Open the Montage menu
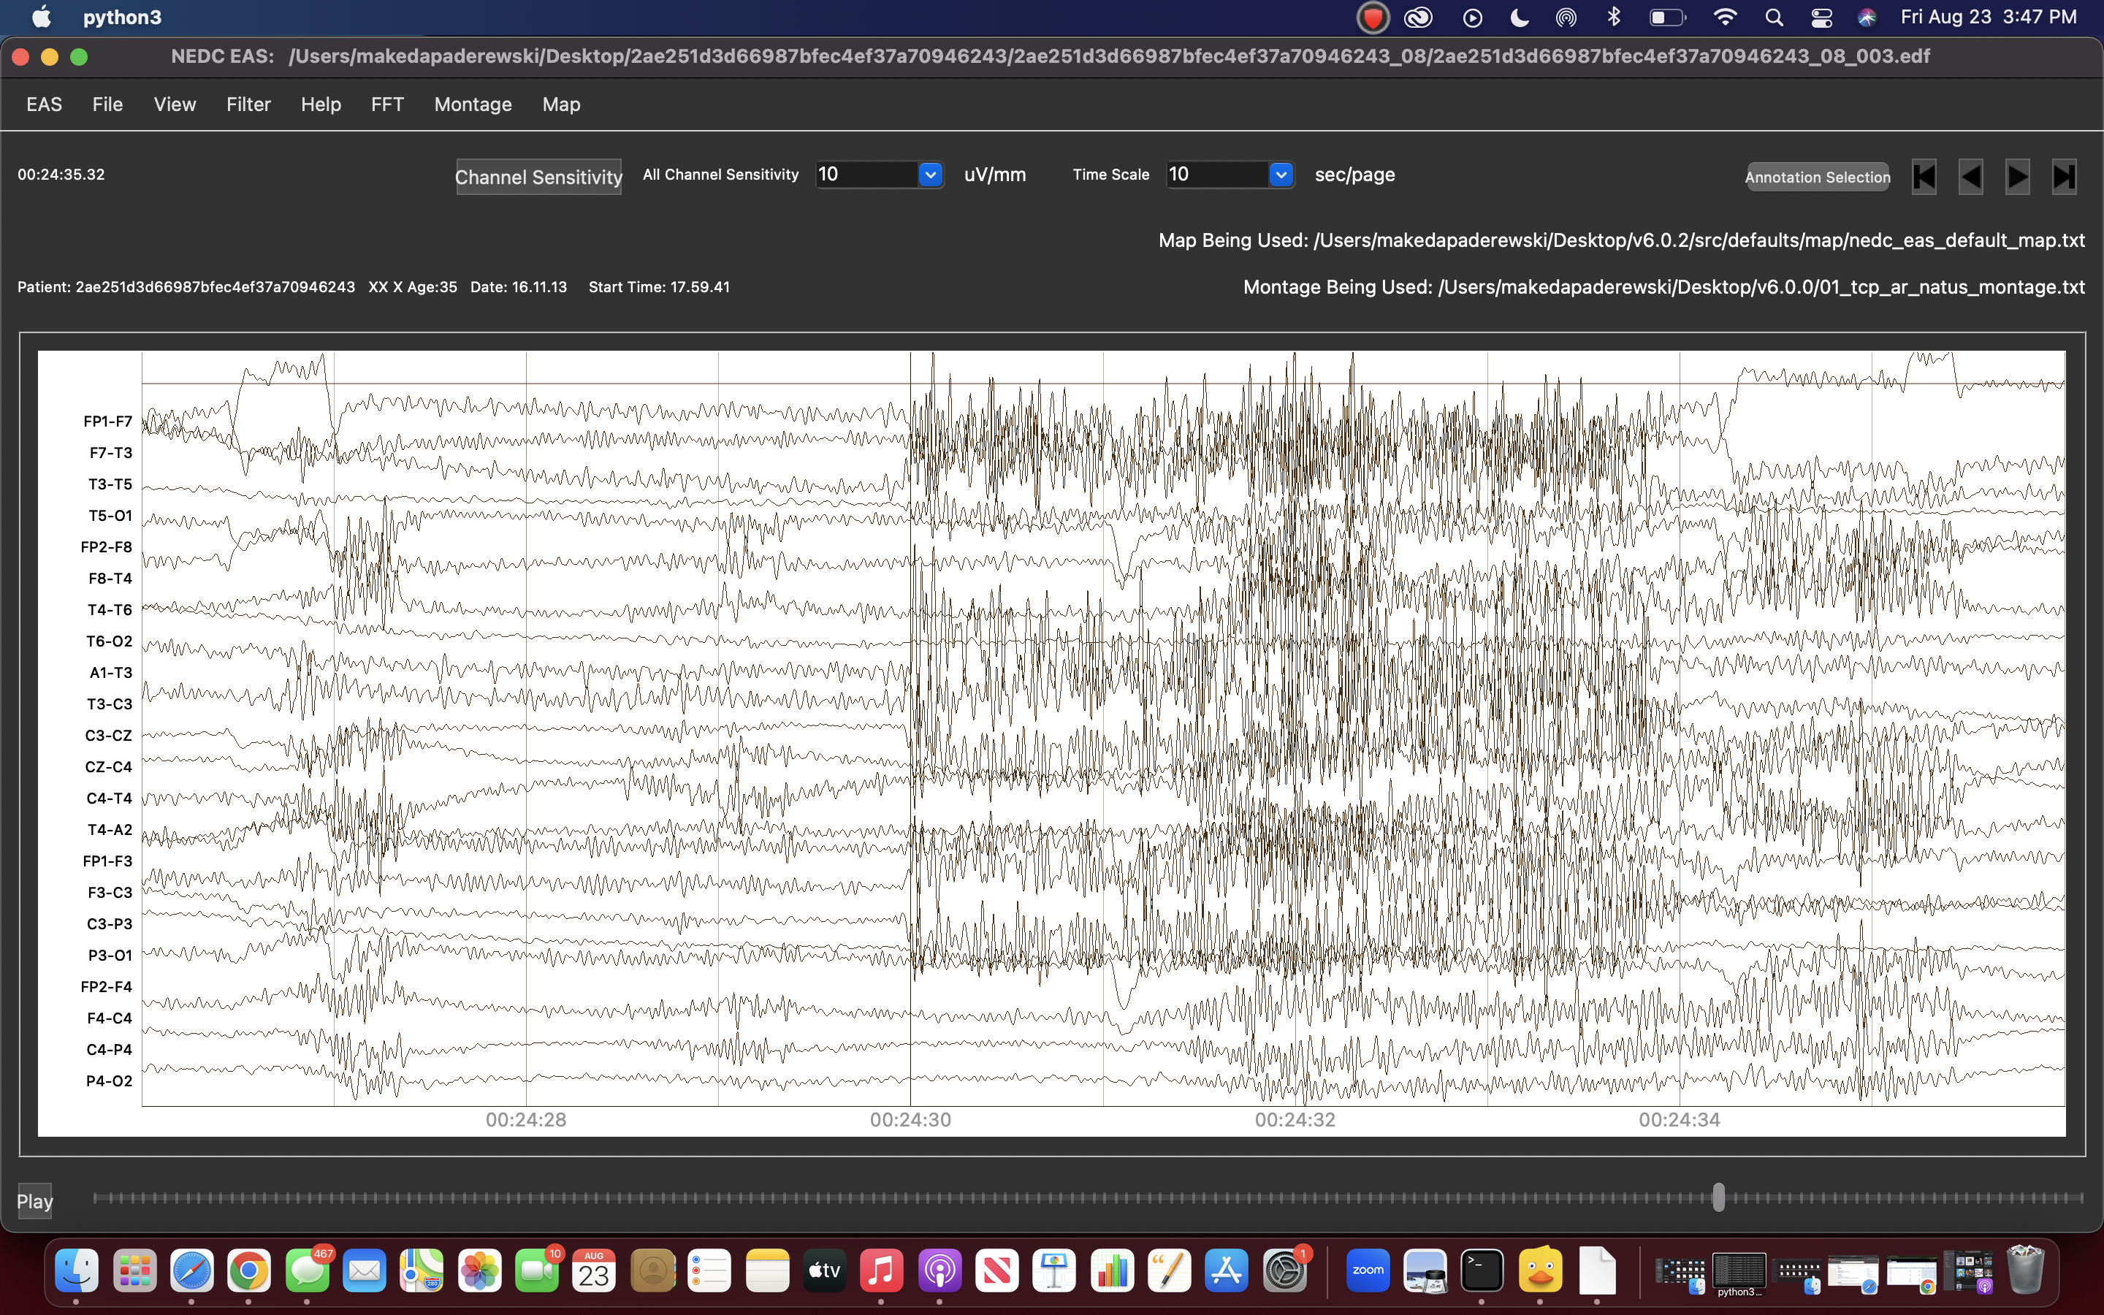Image resolution: width=2104 pixels, height=1315 pixels. [x=473, y=104]
